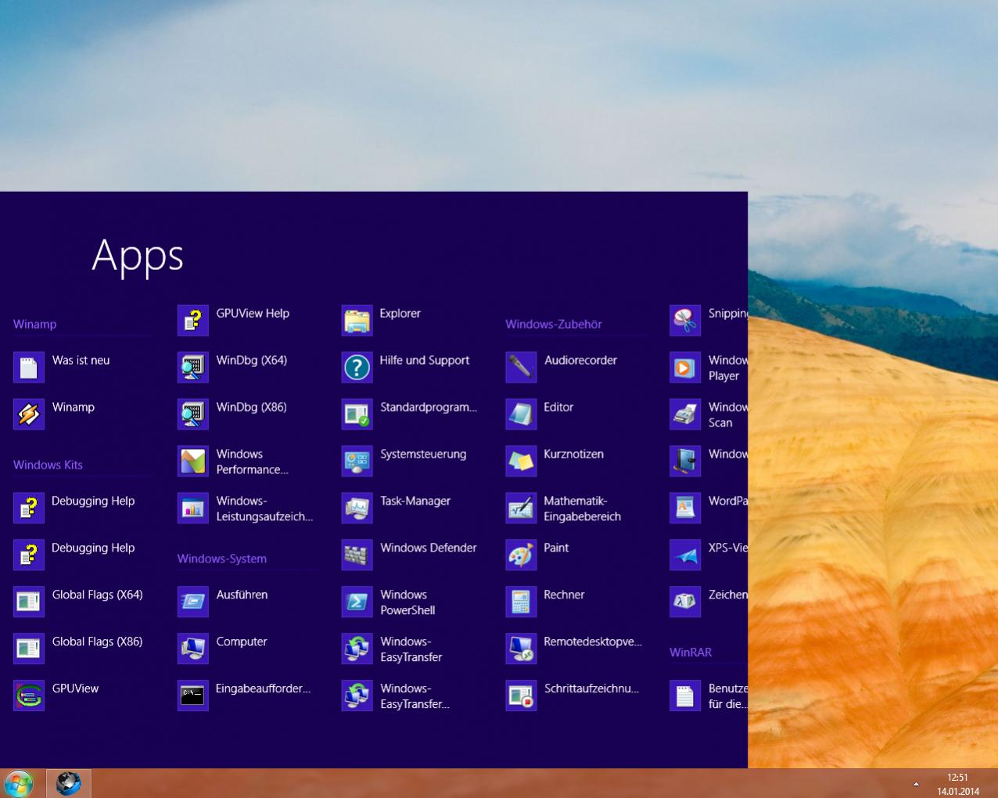This screenshot has height=798, width=998.
Task: Launch GPUView via its green icon
Action: click(29, 696)
